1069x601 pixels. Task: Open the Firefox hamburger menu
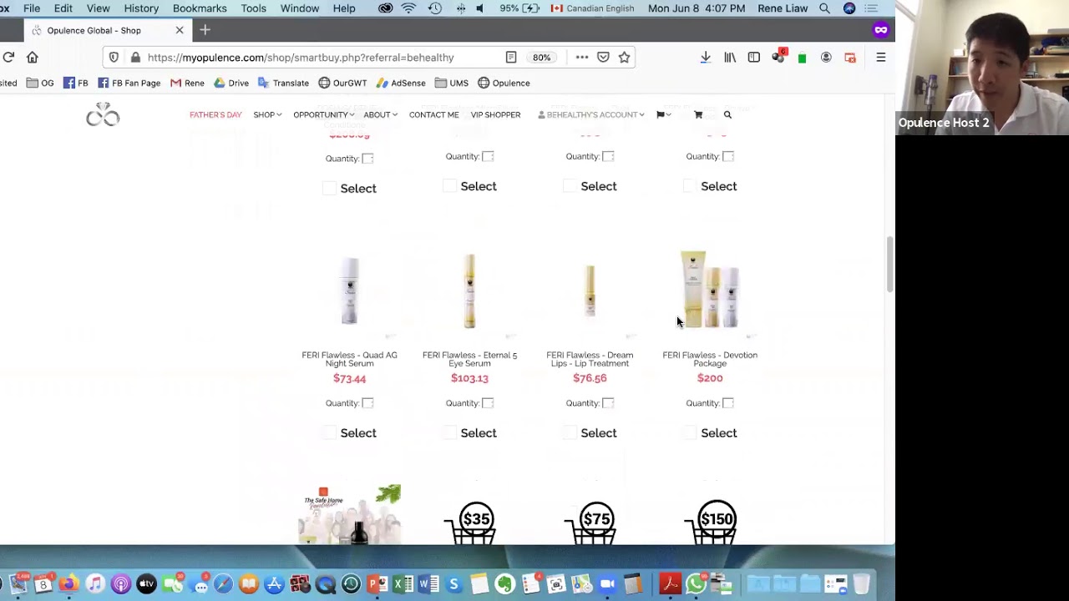click(880, 57)
